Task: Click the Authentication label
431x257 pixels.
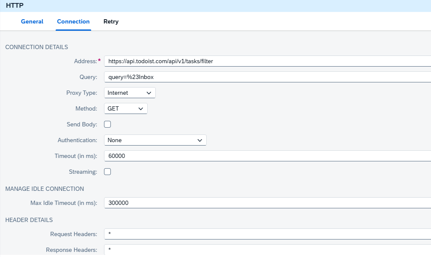Action: (x=77, y=140)
